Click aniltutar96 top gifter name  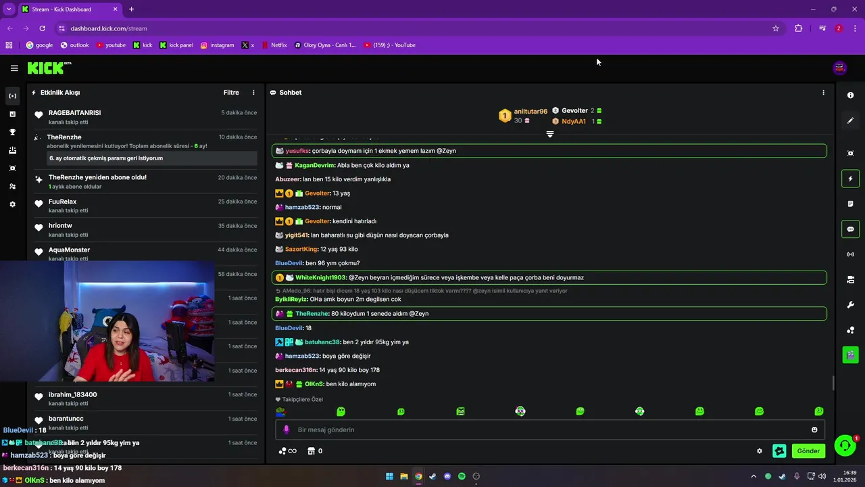coord(530,112)
